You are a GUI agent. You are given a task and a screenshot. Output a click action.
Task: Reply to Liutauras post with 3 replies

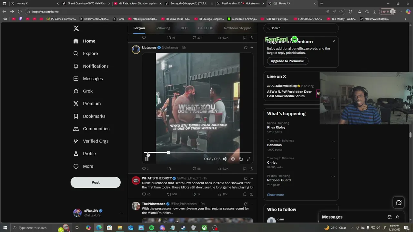coord(146,169)
